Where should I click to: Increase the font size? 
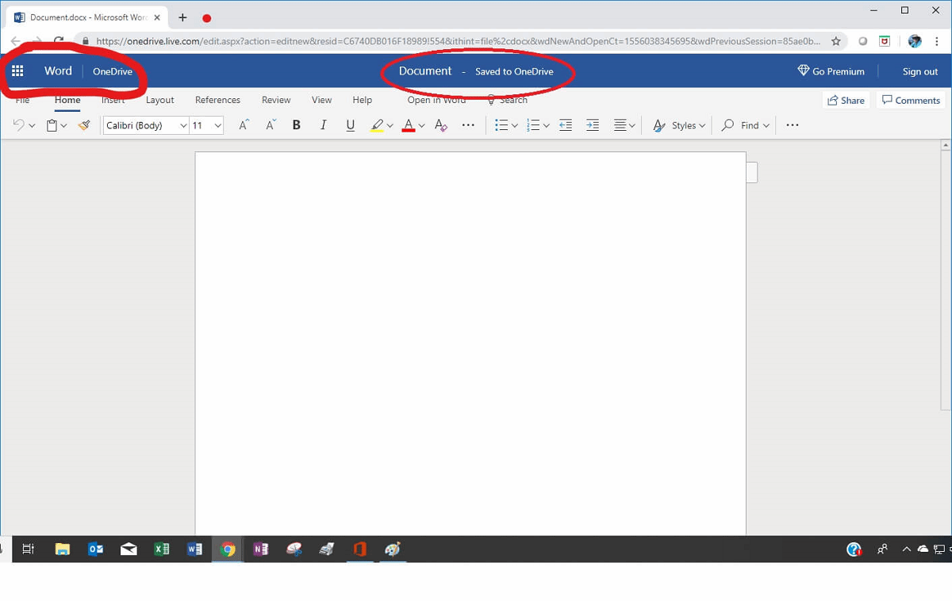point(243,124)
